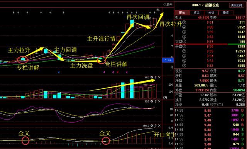
Task: Click 换手 value 8.67%
Action: pos(204,100)
